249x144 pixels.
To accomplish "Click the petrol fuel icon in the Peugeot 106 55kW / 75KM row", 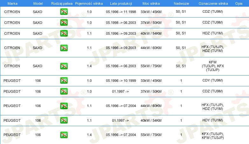I will 64,135.
